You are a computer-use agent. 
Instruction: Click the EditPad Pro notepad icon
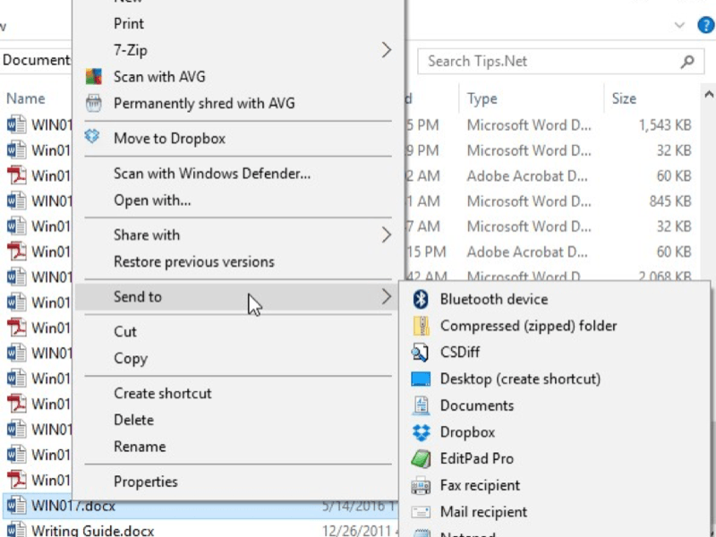(421, 459)
